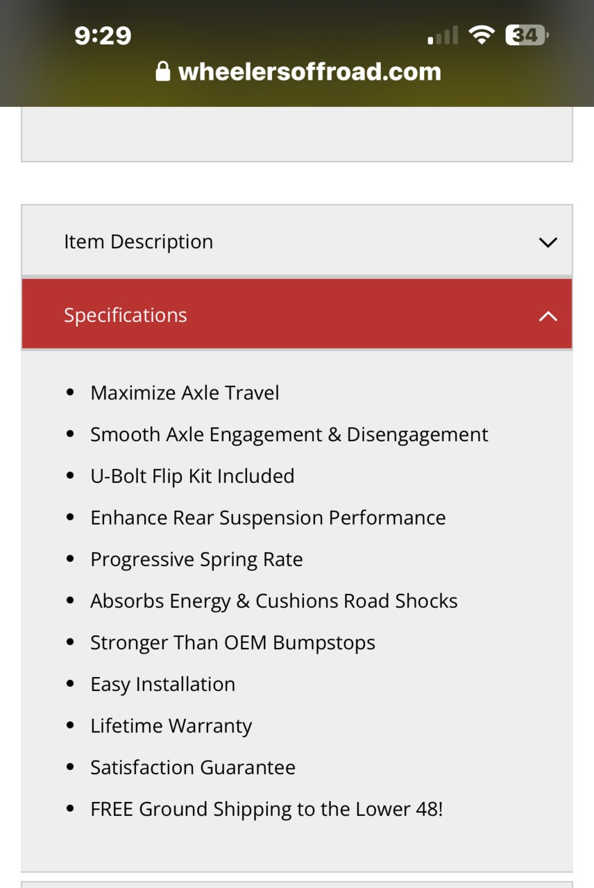Tap Absorbs Energy & Cushions Road Shocks
The width and height of the screenshot is (594, 888).
274,601
